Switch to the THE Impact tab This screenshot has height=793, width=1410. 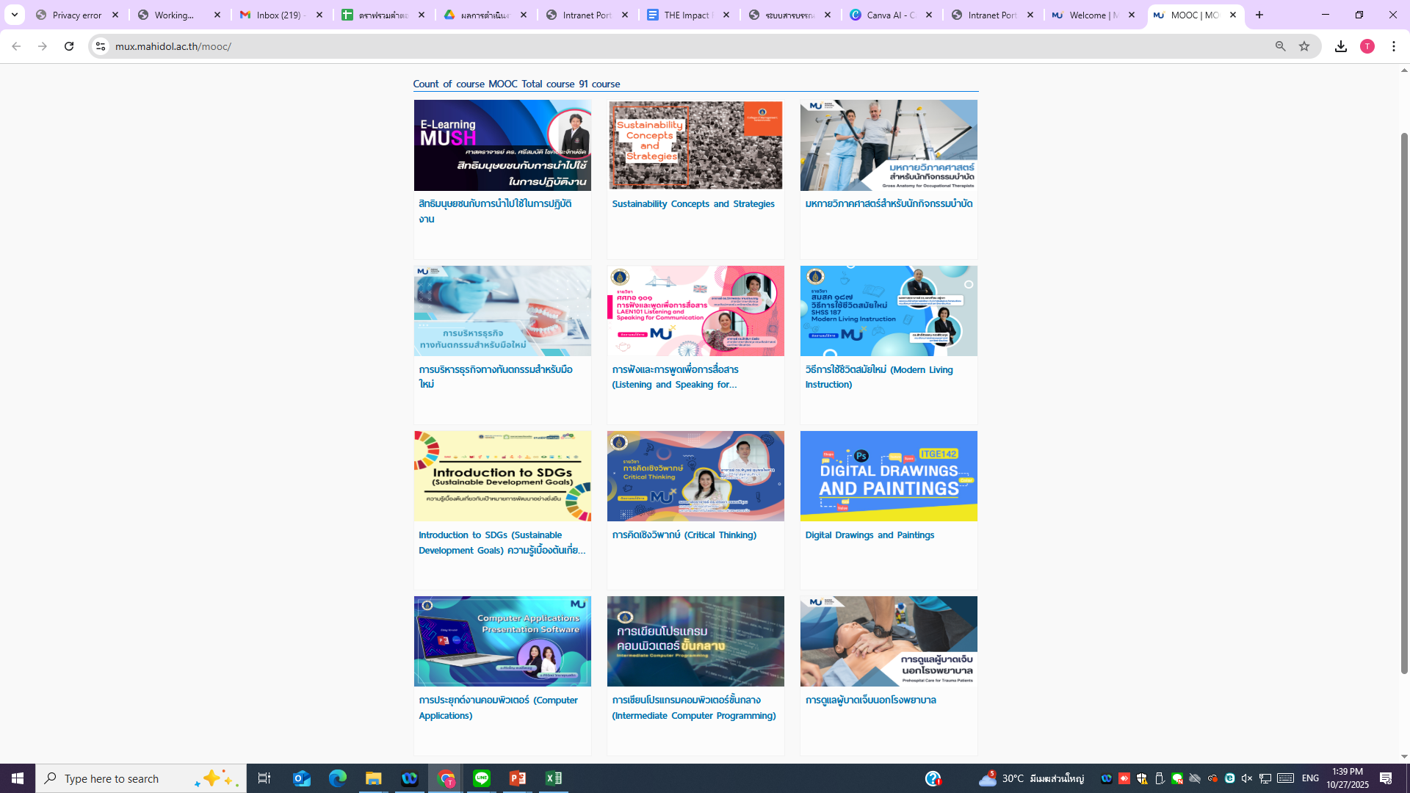pyautogui.click(x=687, y=15)
